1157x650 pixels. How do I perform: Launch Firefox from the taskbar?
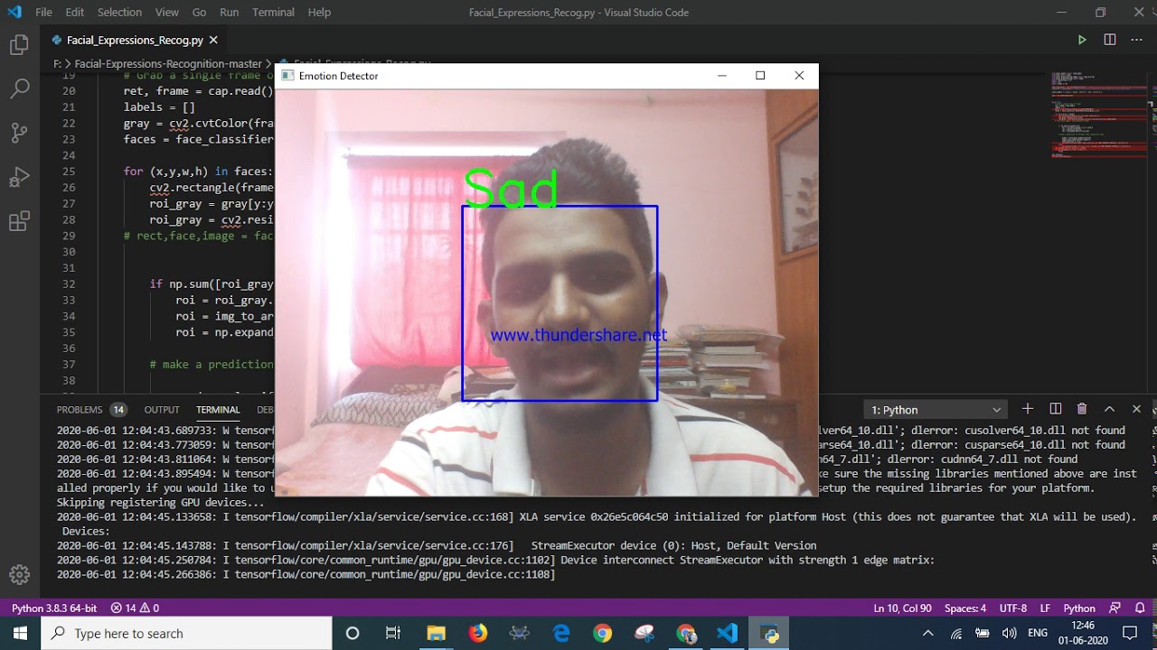point(477,633)
